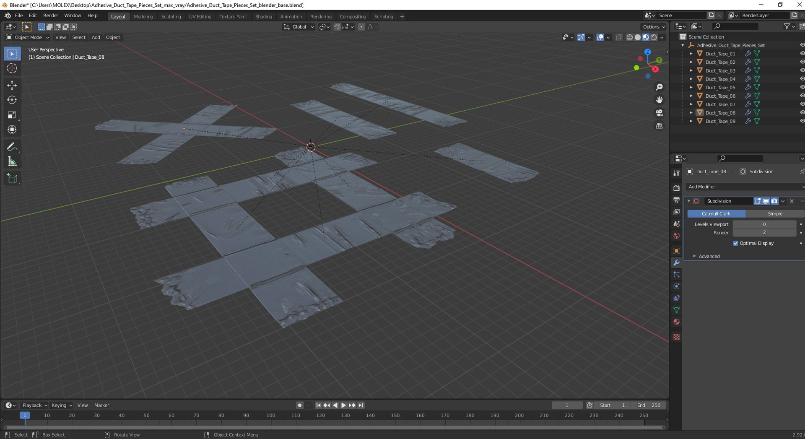Click the pan view hand icon
This screenshot has height=439, width=805.
tap(659, 100)
